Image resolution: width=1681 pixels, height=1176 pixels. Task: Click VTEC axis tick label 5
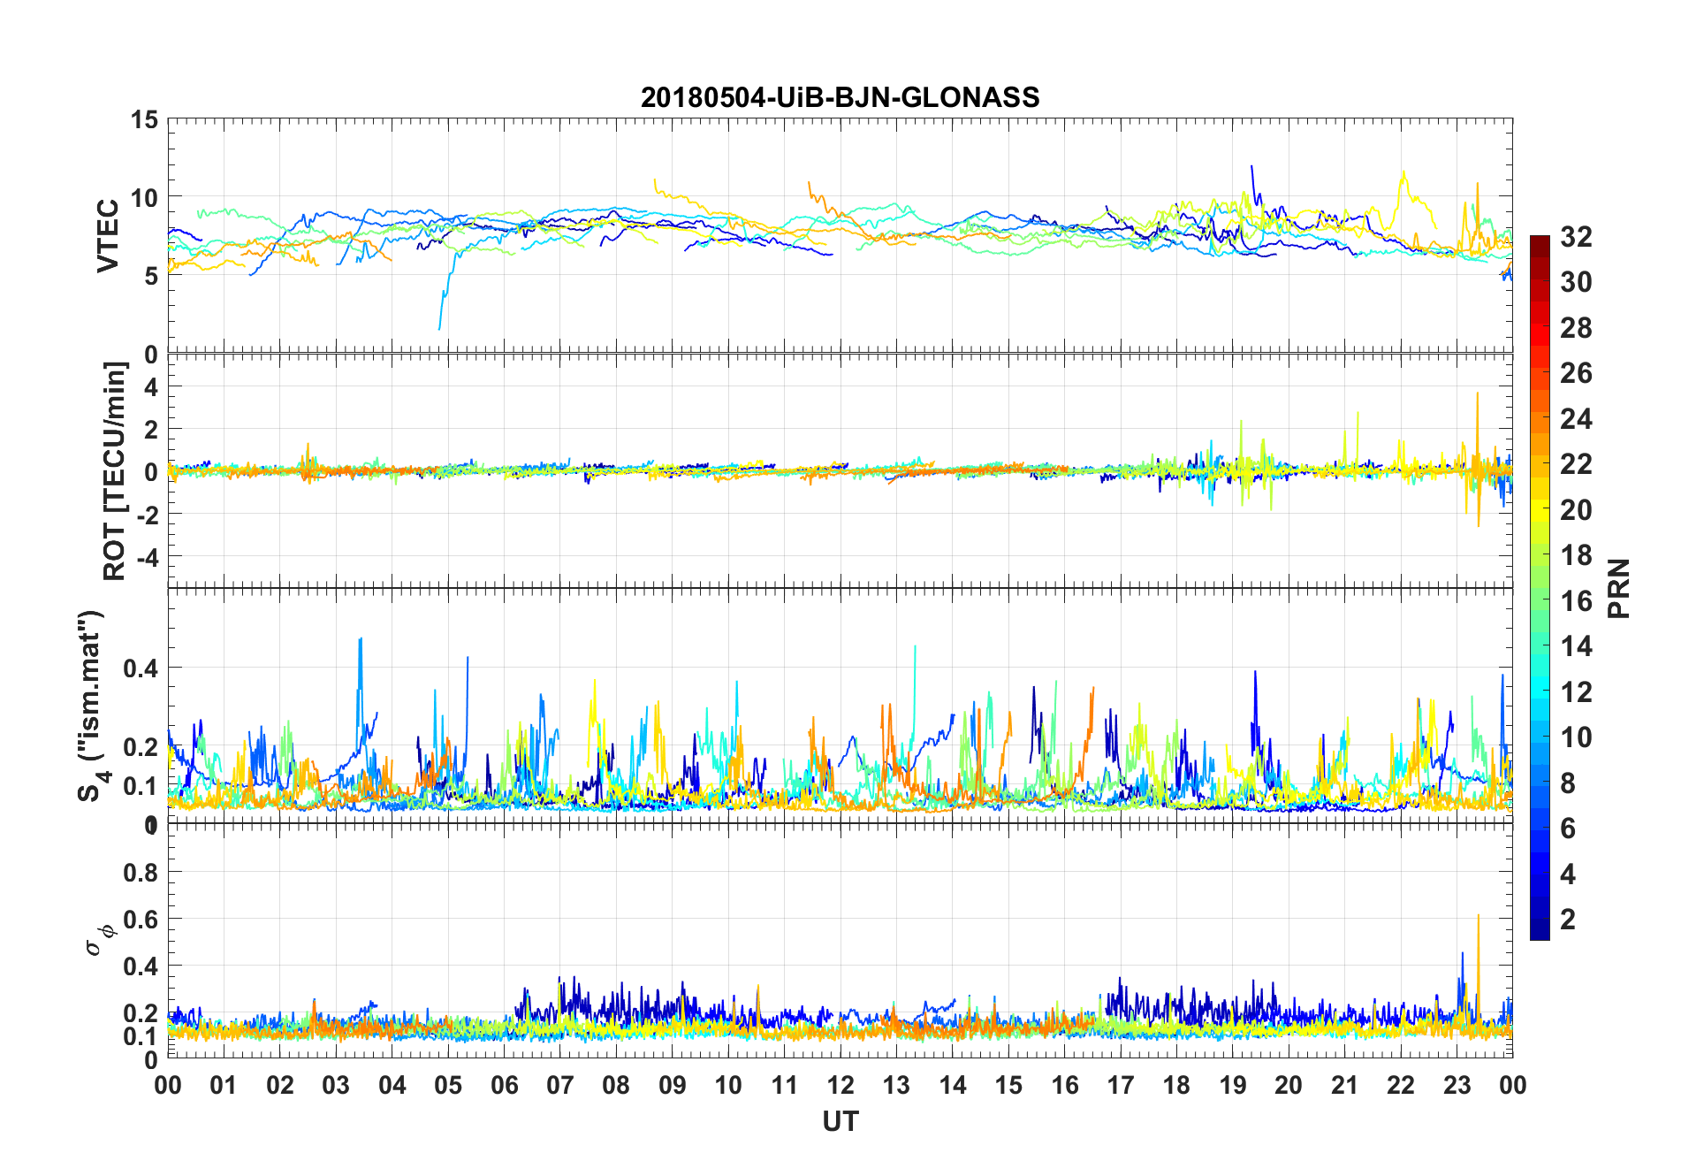[x=151, y=276]
